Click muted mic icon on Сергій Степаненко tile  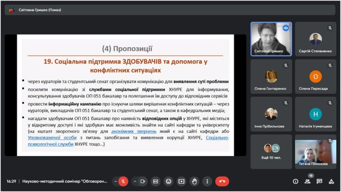coord(330,28)
